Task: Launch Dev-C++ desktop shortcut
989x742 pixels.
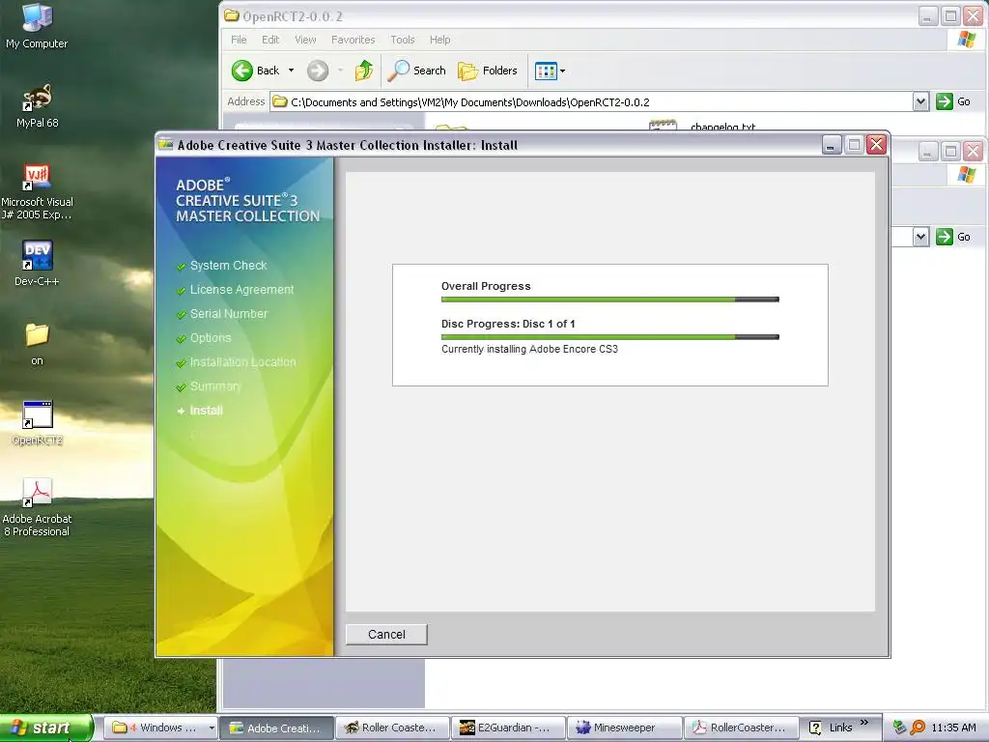Action: pyautogui.click(x=37, y=264)
